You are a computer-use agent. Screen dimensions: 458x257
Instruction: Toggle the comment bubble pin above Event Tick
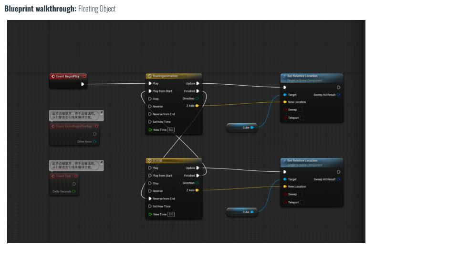(x=101, y=163)
